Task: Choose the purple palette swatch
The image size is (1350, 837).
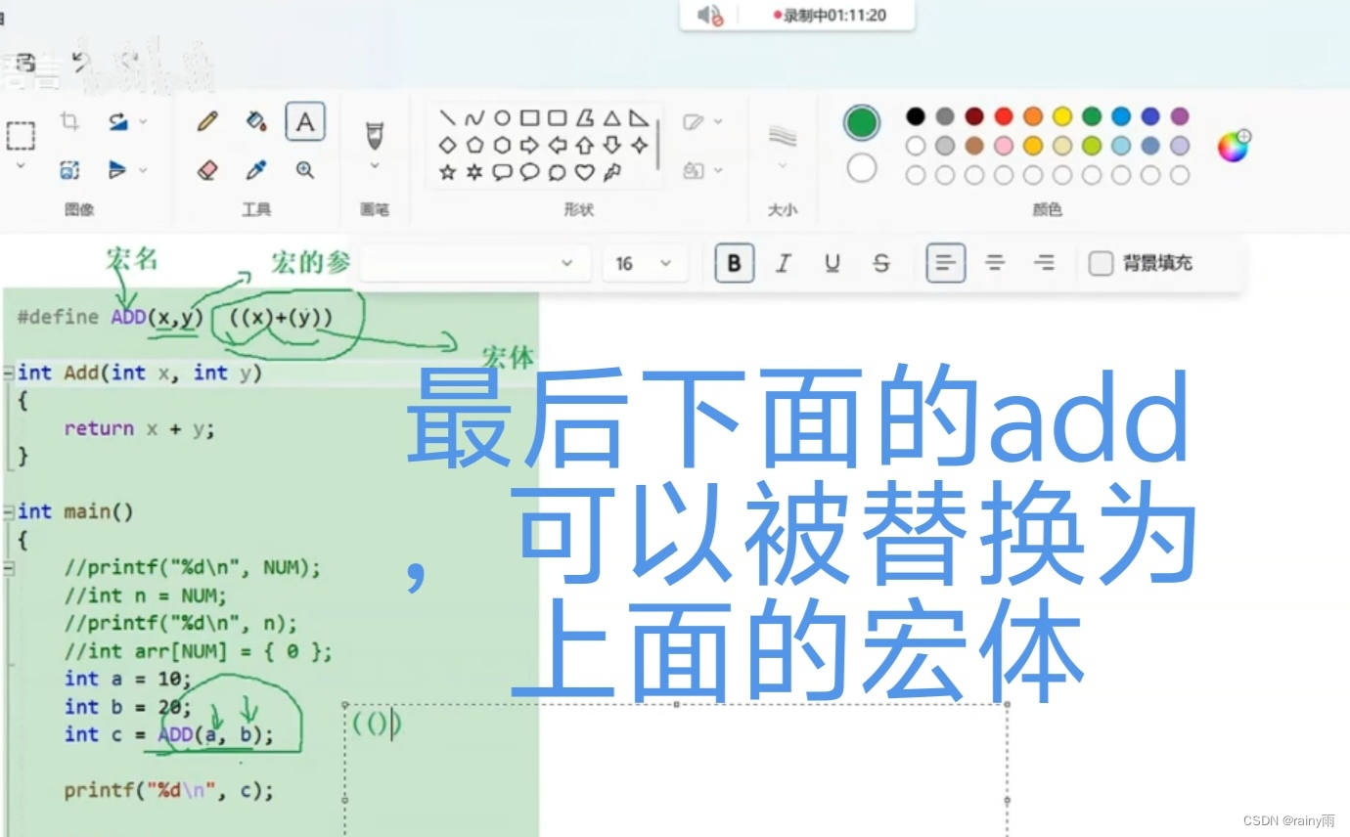Action: (1180, 116)
